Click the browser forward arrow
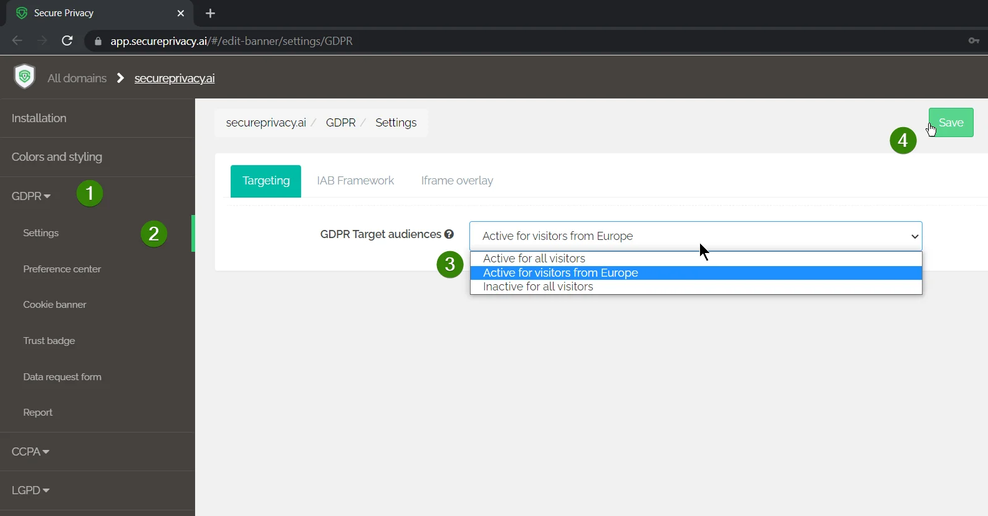The height and width of the screenshot is (516, 988). pos(42,41)
